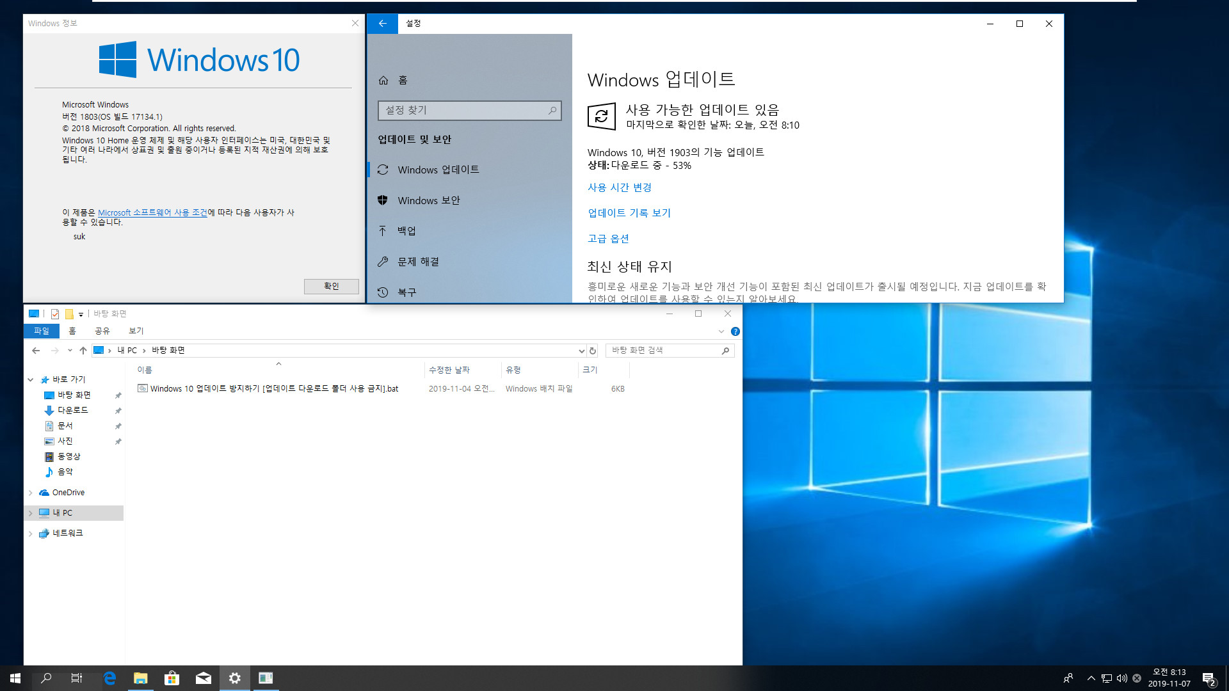Open Action Center notifications
Viewport: 1229px width, 691px height.
click(x=1209, y=679)
